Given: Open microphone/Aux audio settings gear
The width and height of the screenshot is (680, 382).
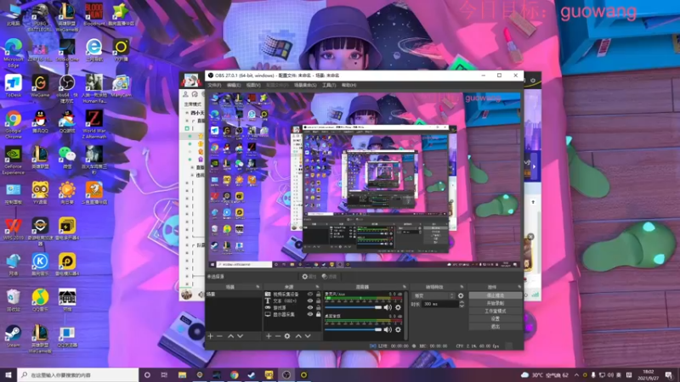Looking at the screenshot, I should (398, 307).
